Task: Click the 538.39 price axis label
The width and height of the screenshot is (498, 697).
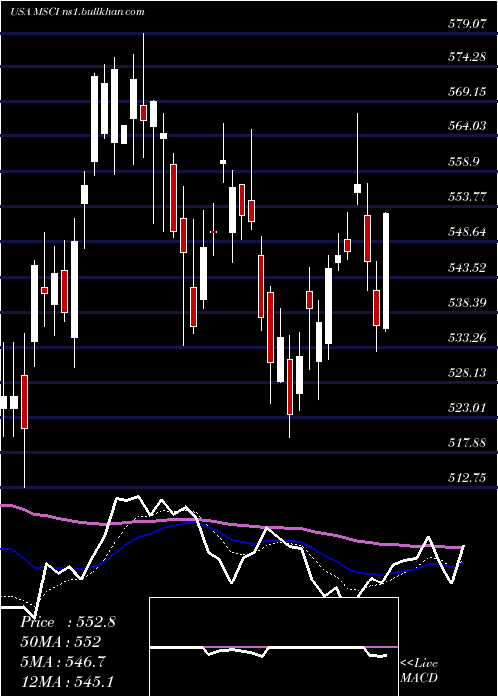Action: (467, 303)
